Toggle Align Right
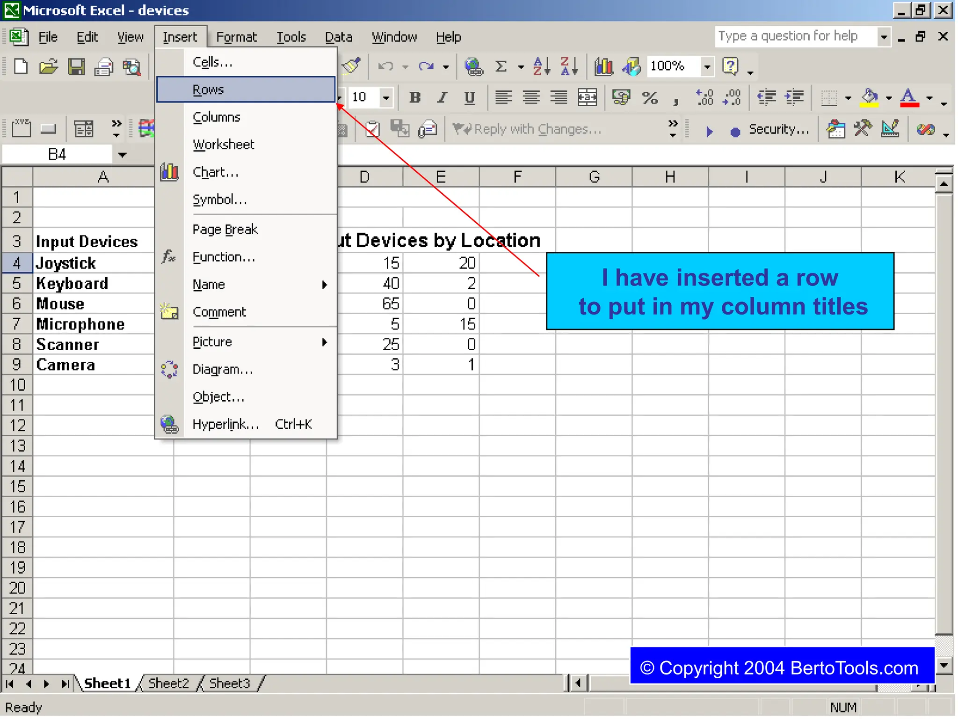The image size is (958, 719). pyautogui.click(x=559, y=98)
